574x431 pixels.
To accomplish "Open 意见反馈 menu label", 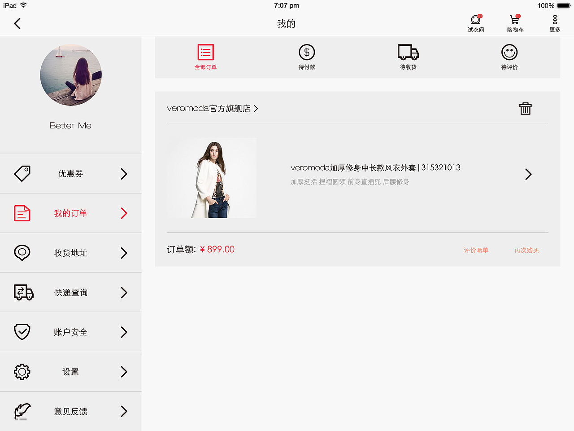I will point(71,411).
